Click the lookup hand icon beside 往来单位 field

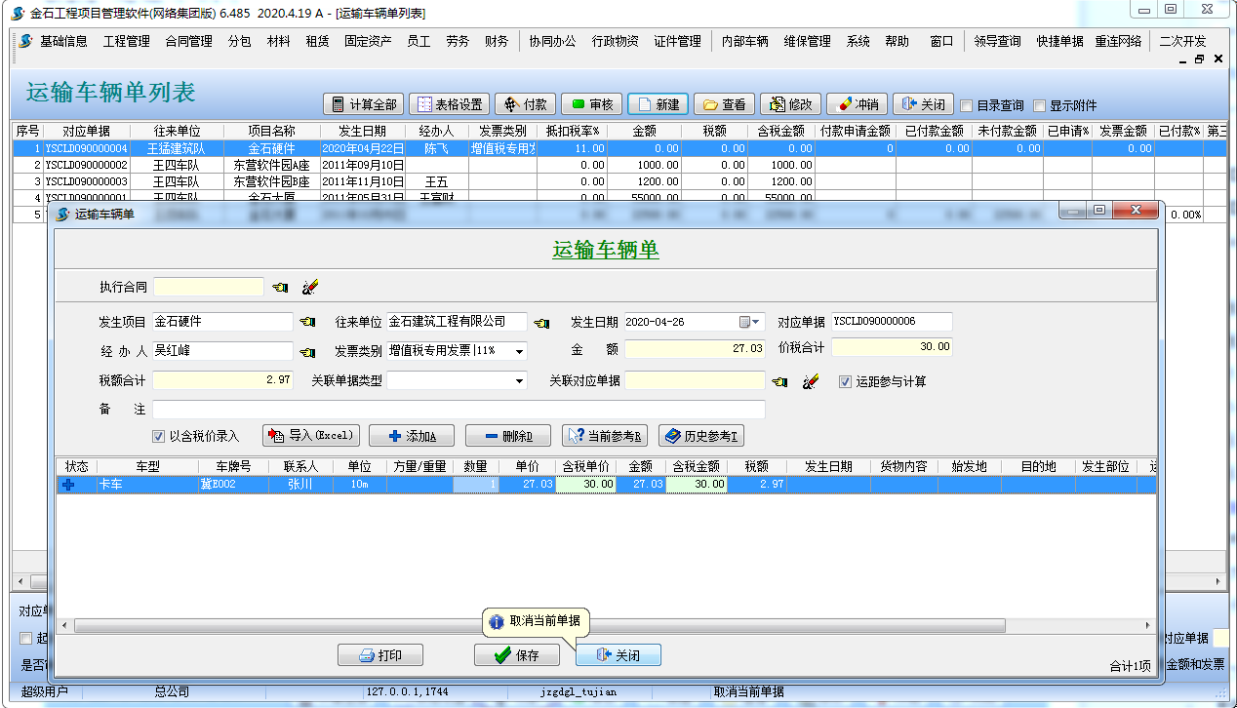point(541,322)
